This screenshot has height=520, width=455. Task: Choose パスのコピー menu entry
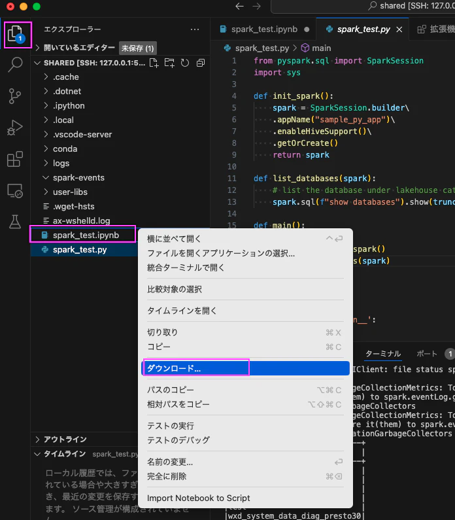(245, 390)
